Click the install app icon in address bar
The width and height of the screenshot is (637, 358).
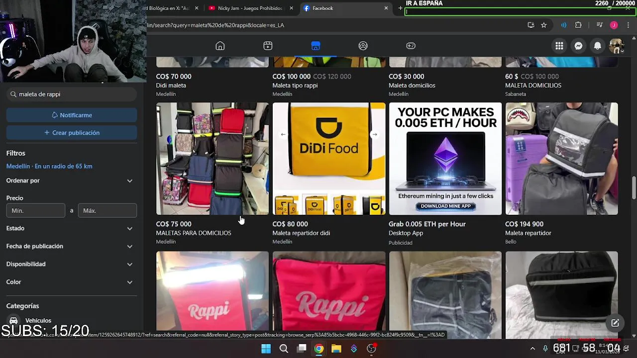click(x=531, y=25)
